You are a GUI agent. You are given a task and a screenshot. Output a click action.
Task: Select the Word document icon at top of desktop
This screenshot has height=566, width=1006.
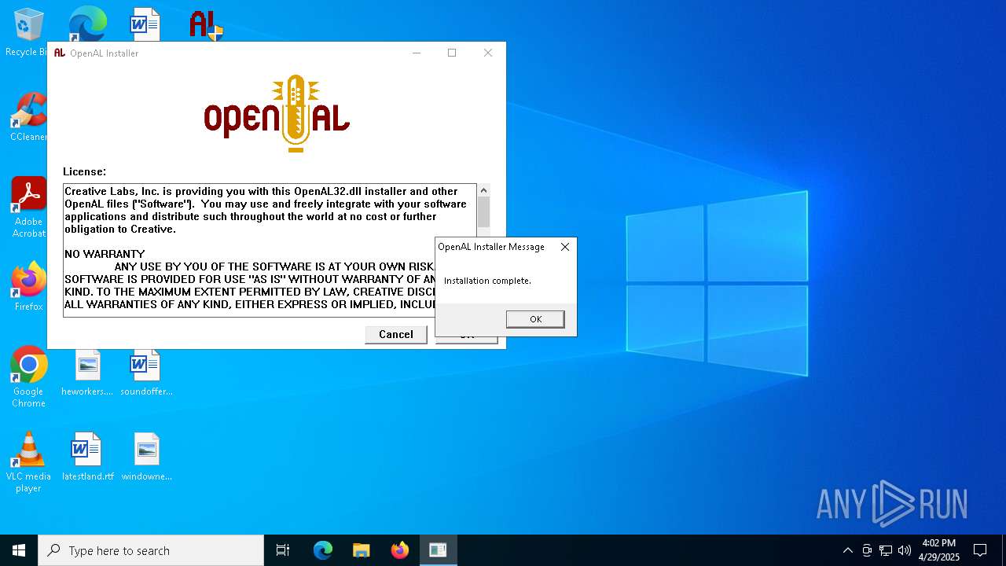145,24
